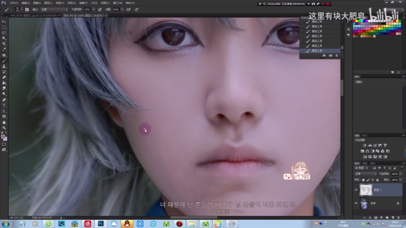Add Brightness/Contrast adjustment icon
The height and width of the screenshot is (228, 406).
364,145
